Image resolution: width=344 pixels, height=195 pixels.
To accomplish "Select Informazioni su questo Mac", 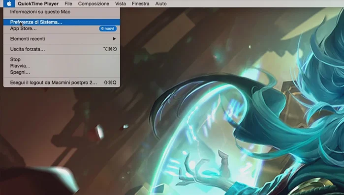I will pyautogui.click(x=62, y=12).
